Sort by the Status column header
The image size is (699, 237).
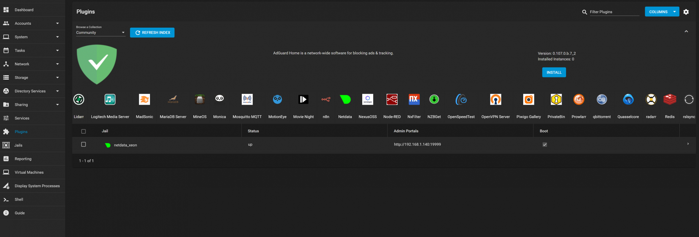[x=253, y=131]
